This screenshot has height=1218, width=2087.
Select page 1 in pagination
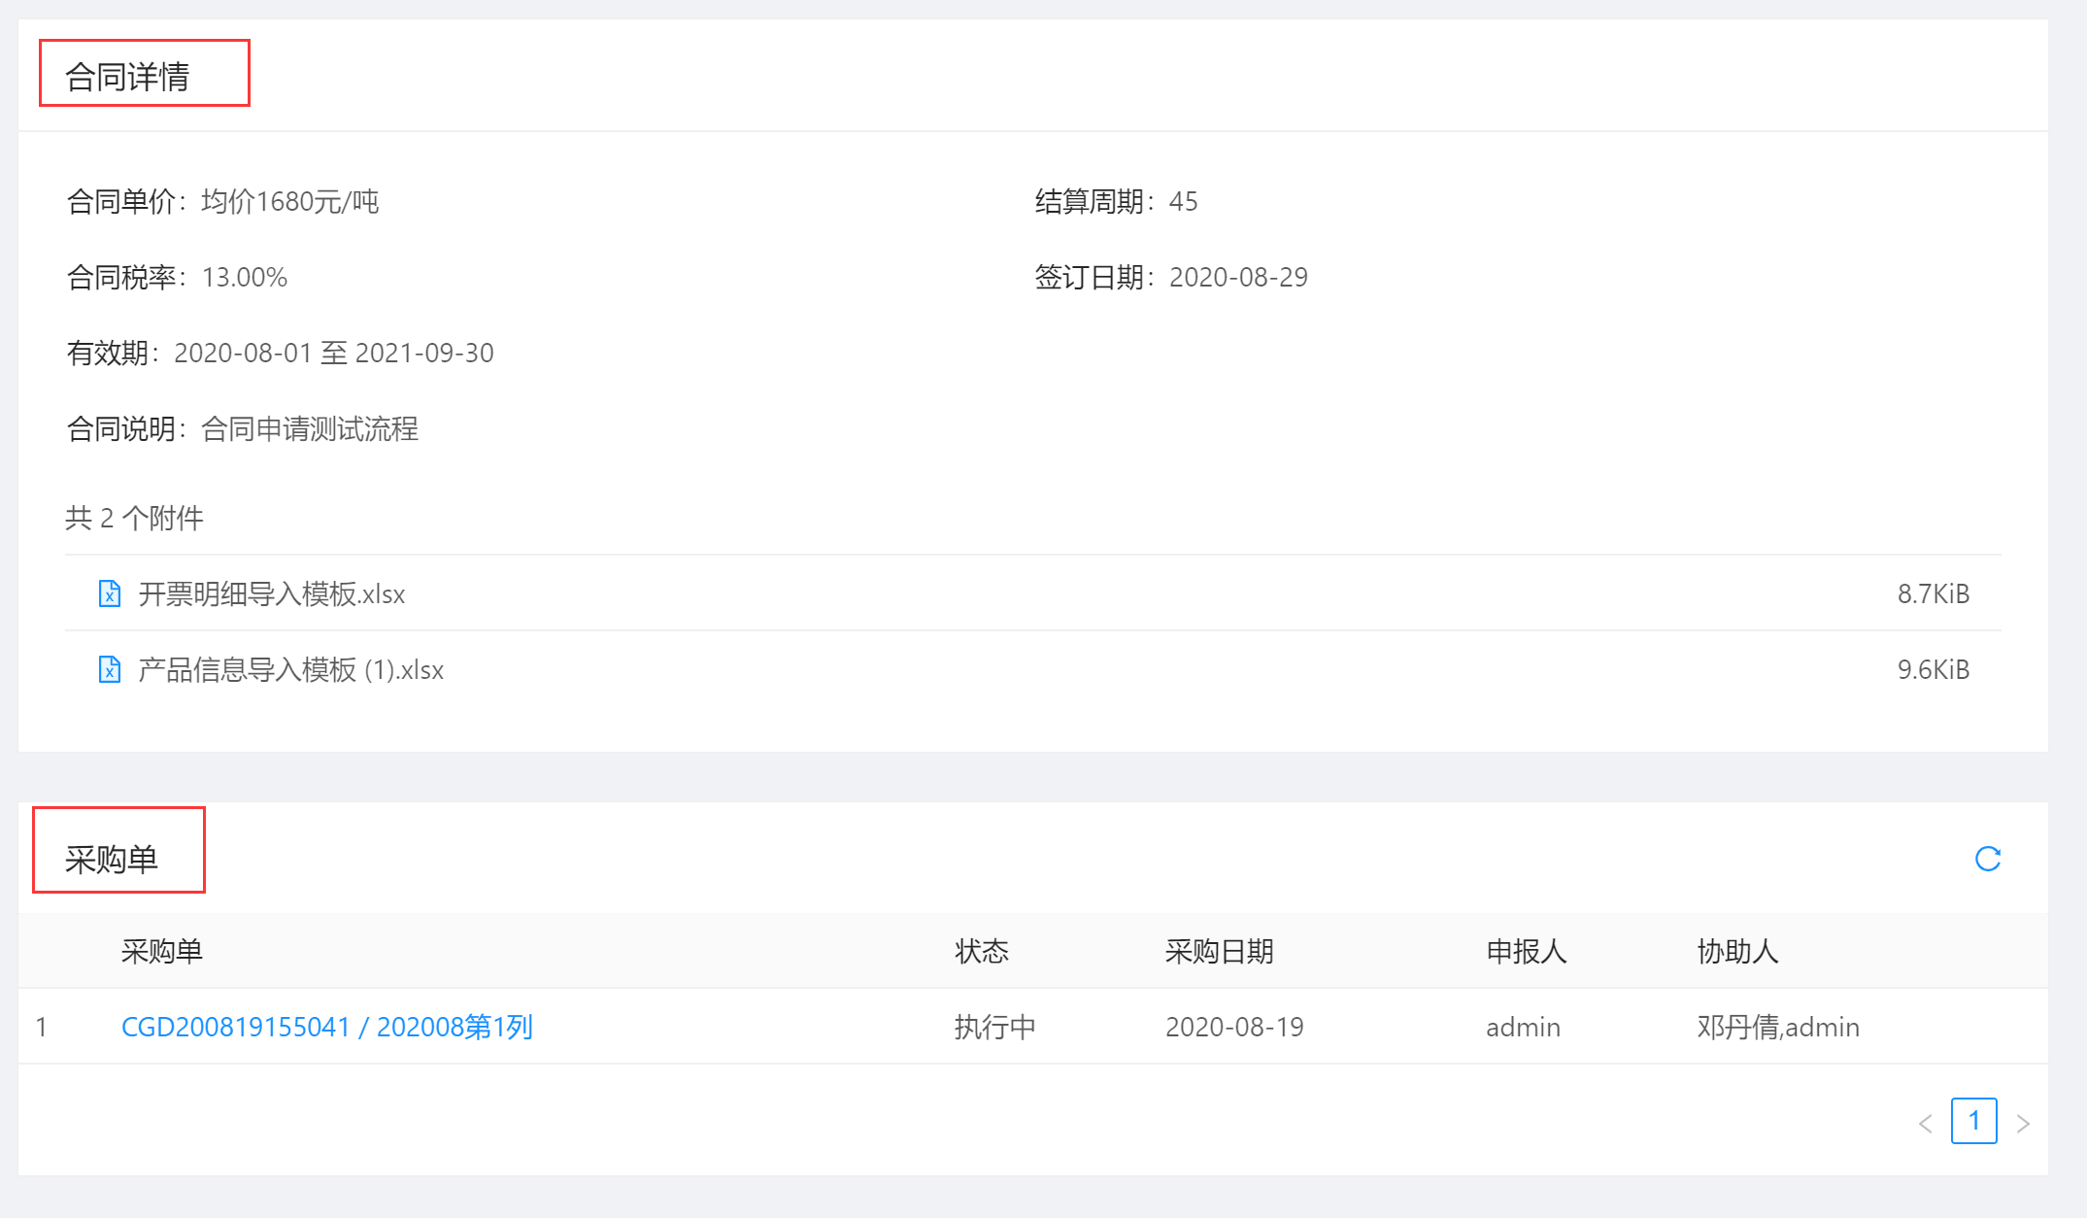point(1973,1121)
